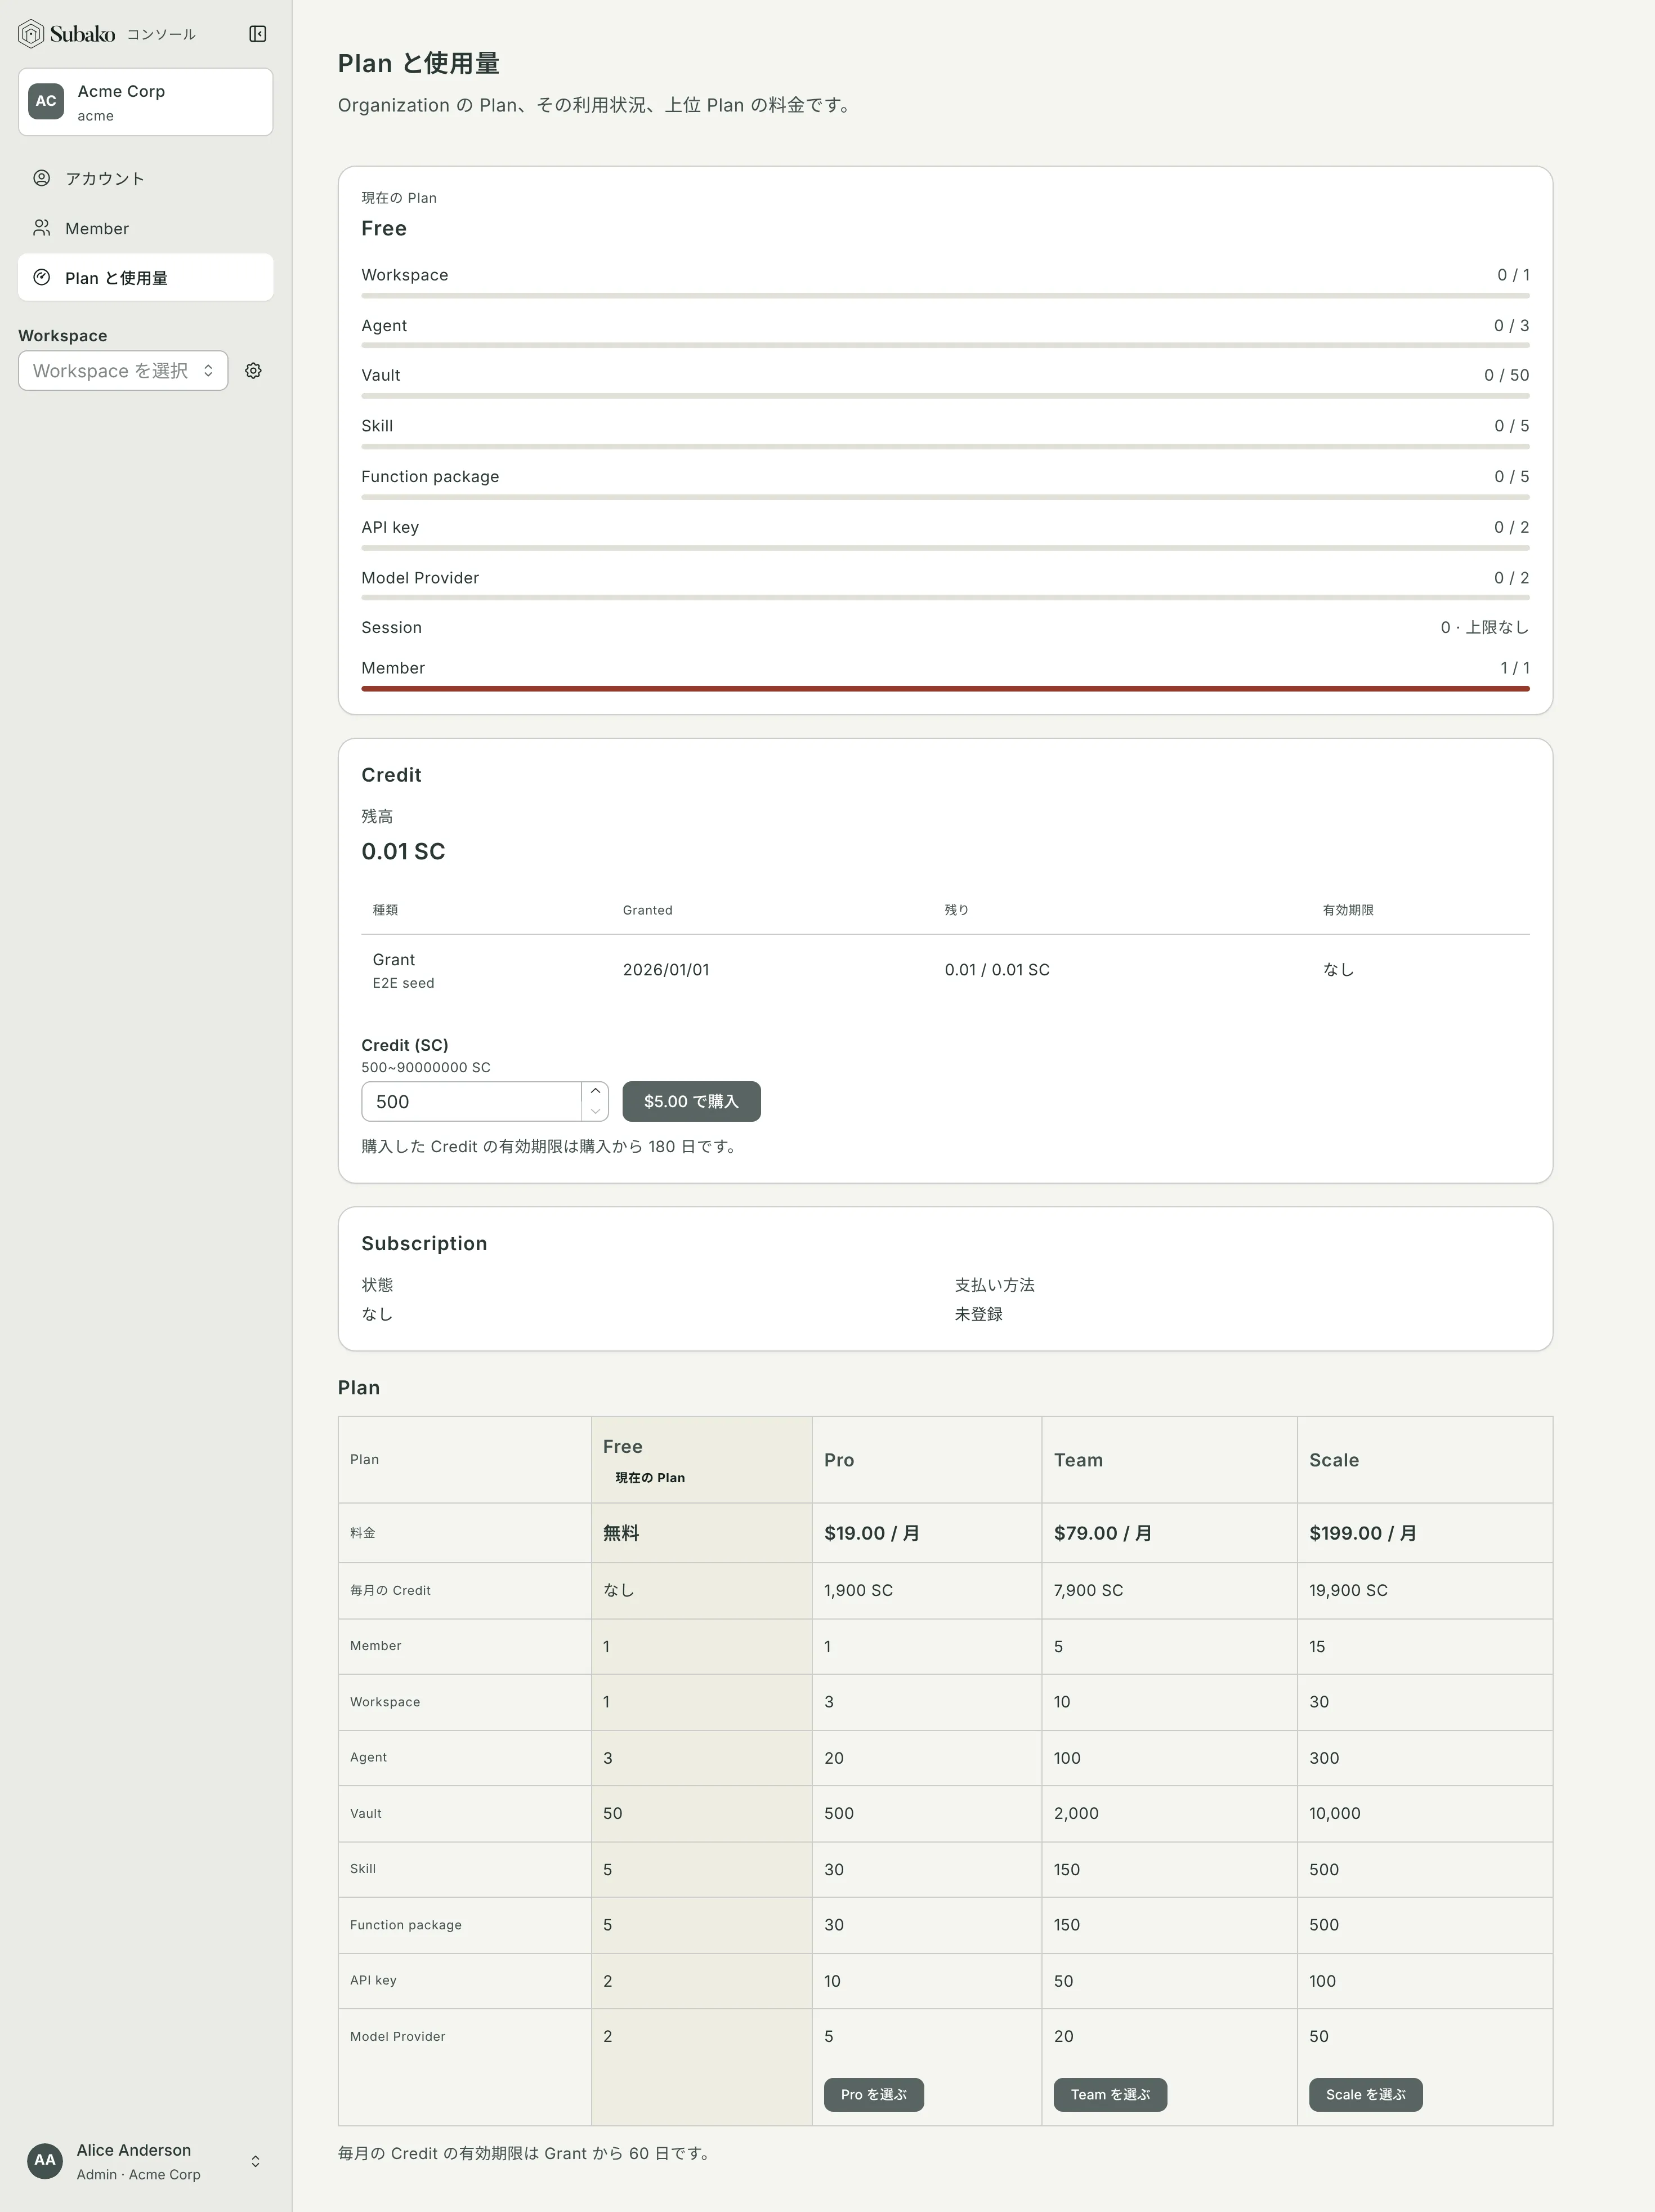Click the Workspace usage progress bar

(945, 295)
